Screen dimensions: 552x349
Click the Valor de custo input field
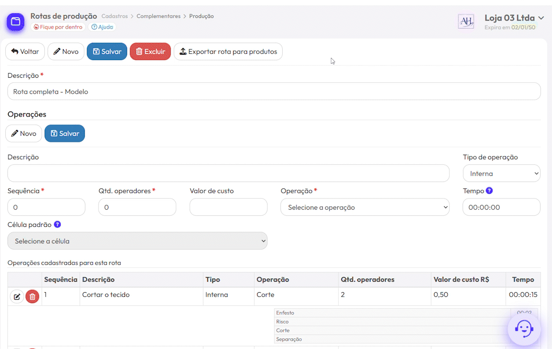pyautogui.click(x=228, y=207)
